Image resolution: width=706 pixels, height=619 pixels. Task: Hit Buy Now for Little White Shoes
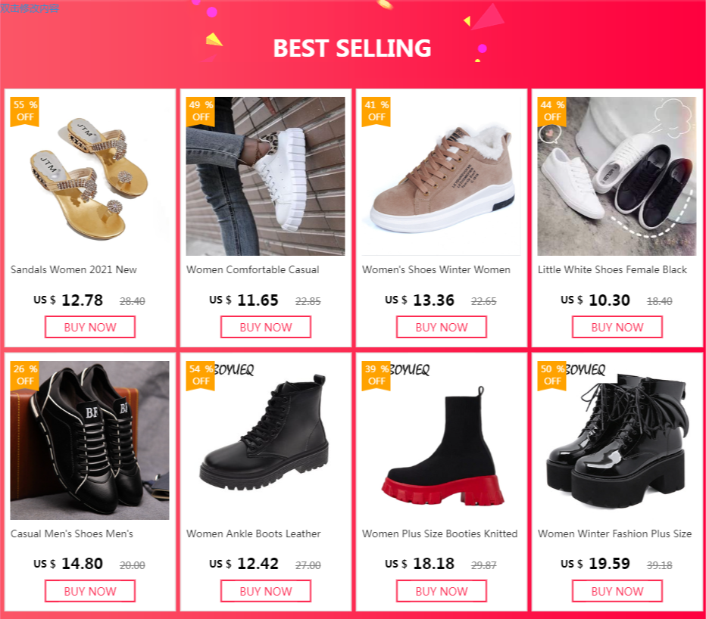617,327
